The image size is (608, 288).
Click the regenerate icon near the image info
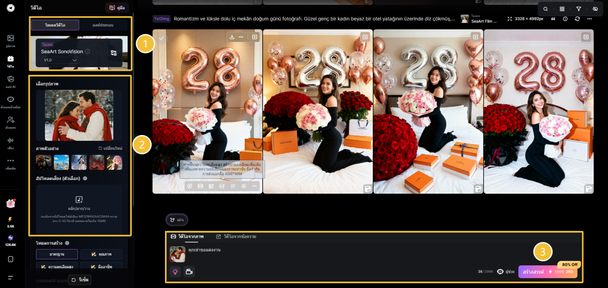(x=578, y=19)
